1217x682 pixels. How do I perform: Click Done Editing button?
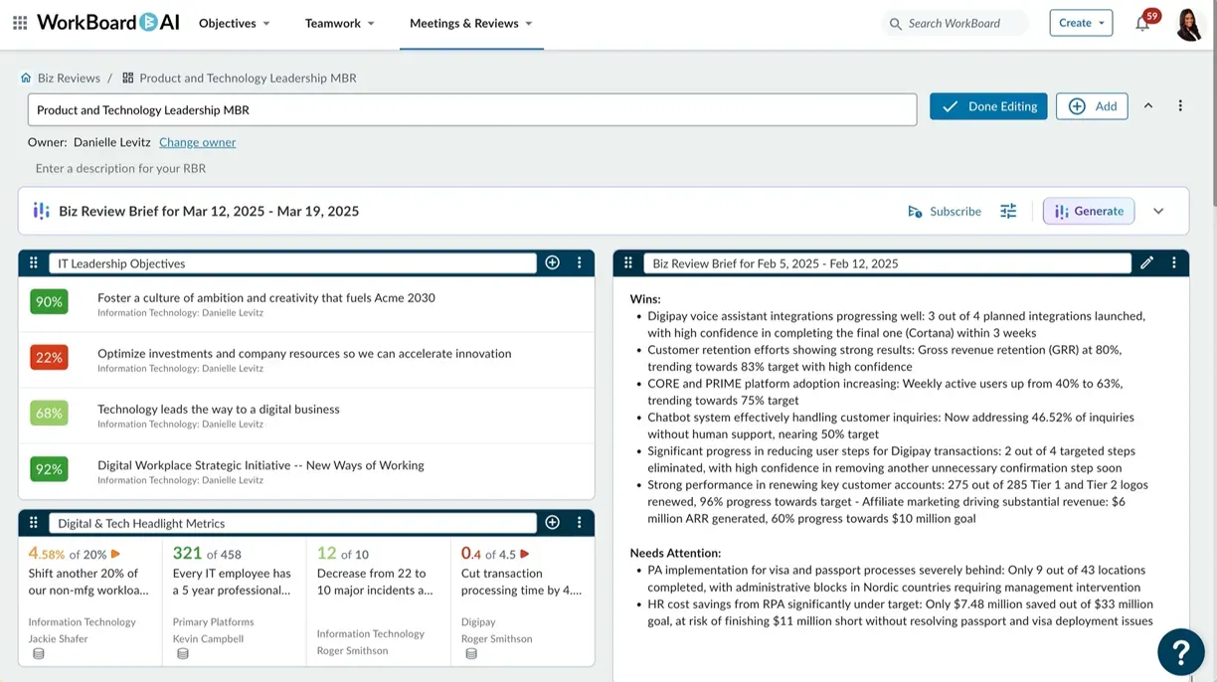pos(988,106)
